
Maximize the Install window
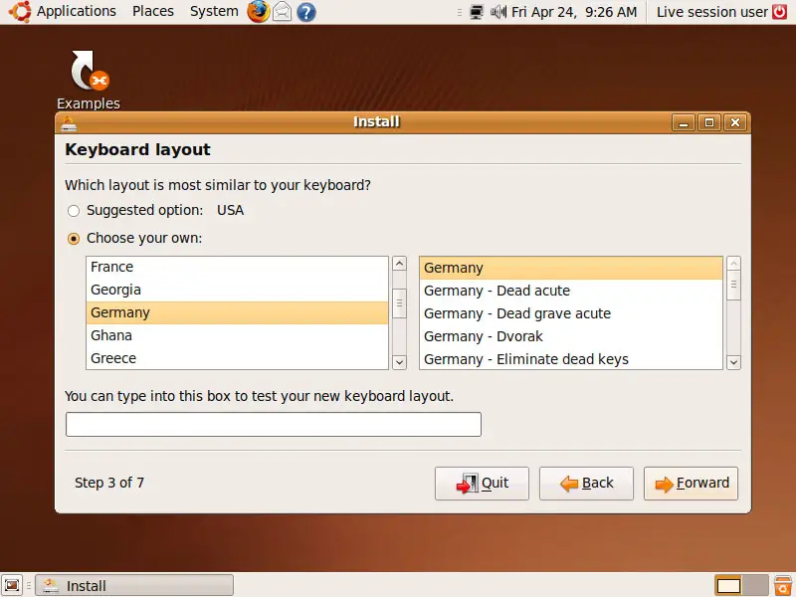pos(709,122)
